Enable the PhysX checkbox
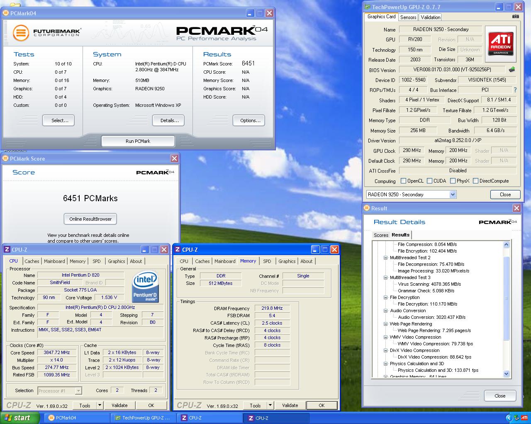The height and width of the screenshot is (424, 531). pyautogui.click(x=453, y=181)
